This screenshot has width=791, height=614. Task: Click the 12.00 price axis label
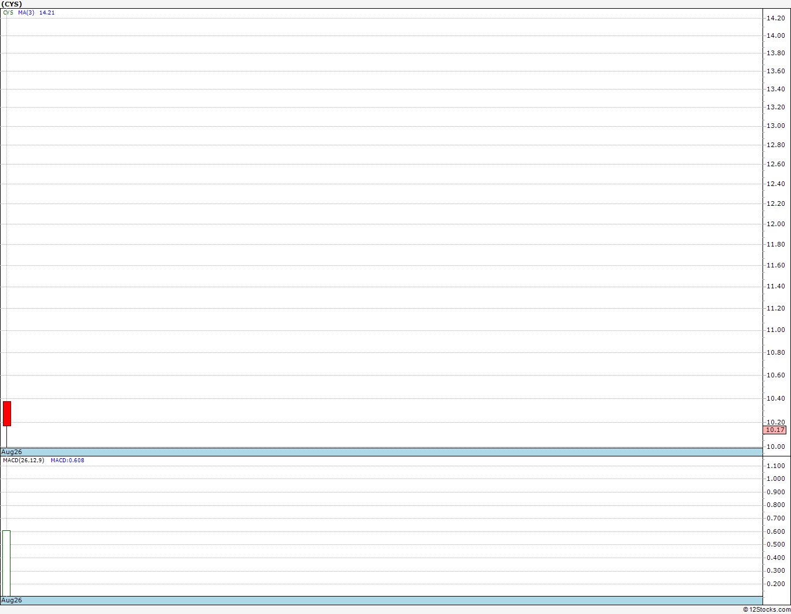(775, 224)
